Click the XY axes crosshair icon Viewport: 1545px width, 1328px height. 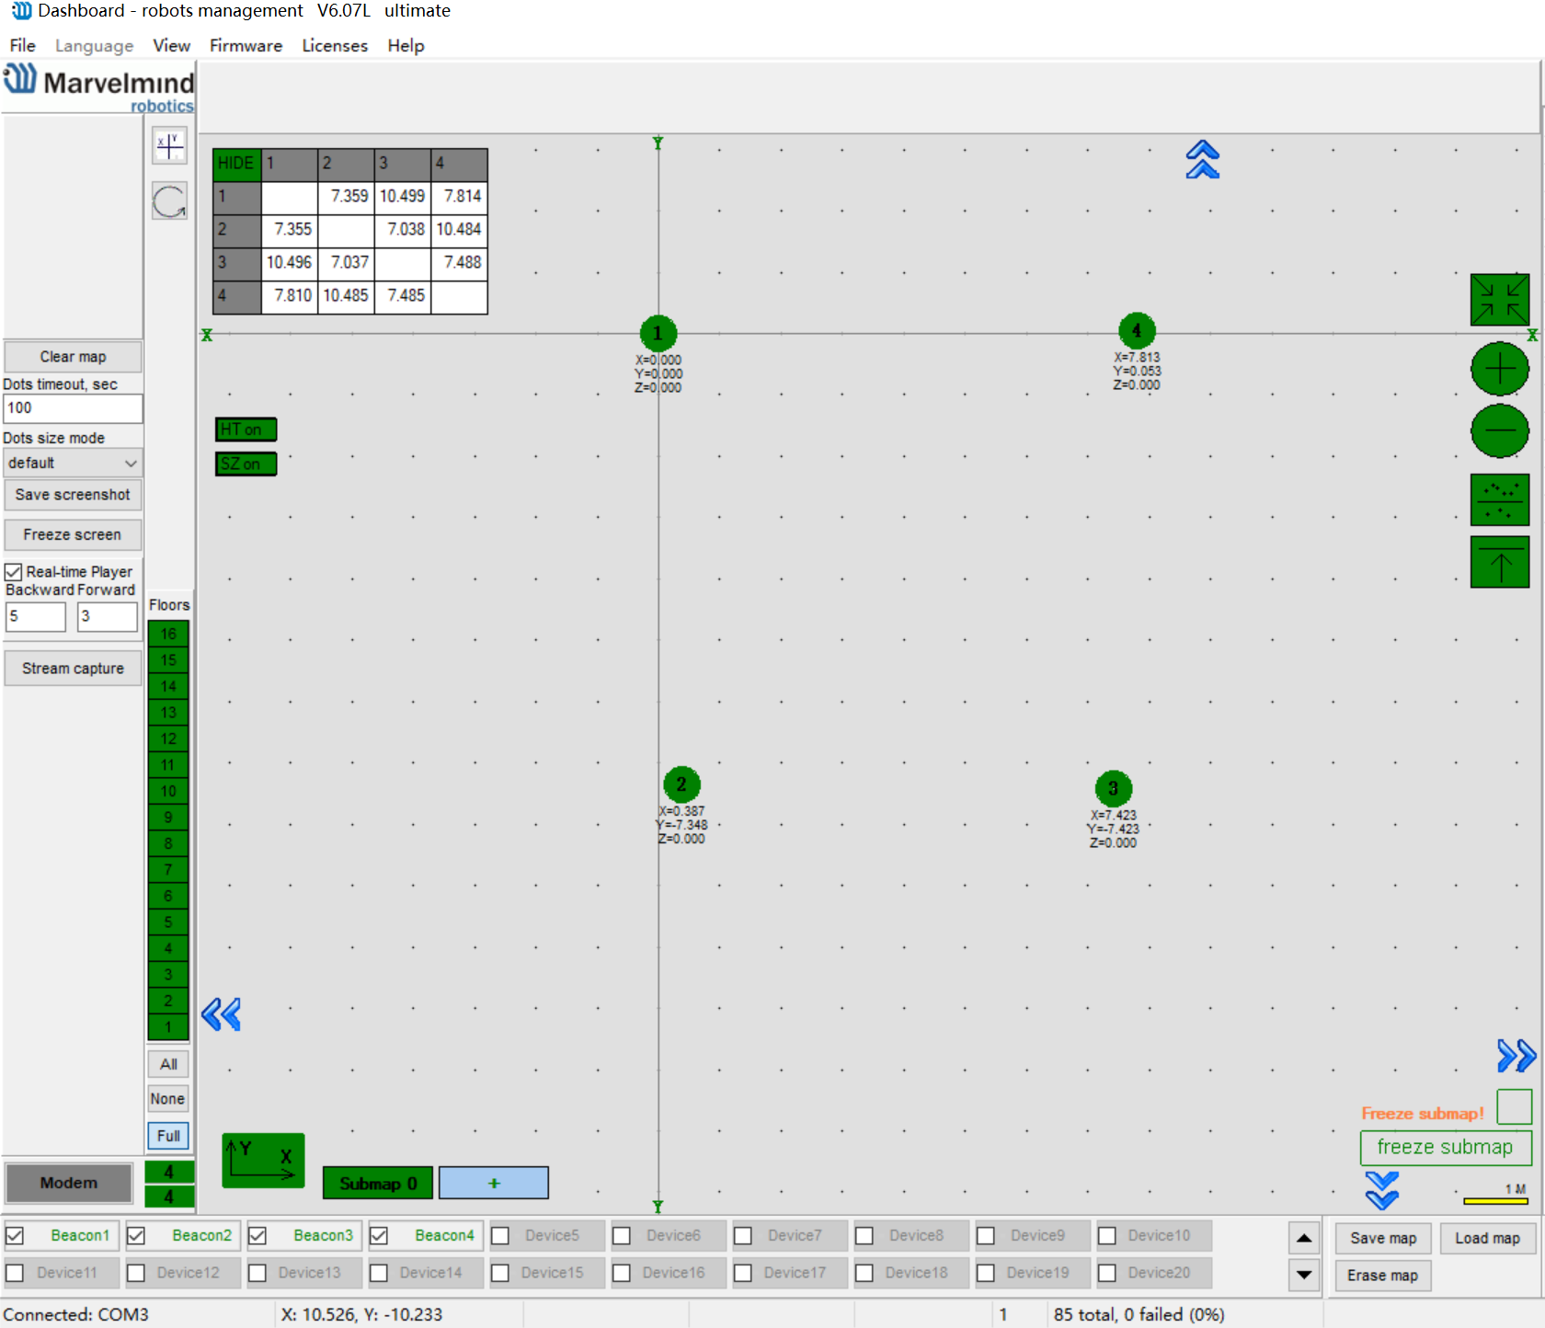click(x=169, y=145)
